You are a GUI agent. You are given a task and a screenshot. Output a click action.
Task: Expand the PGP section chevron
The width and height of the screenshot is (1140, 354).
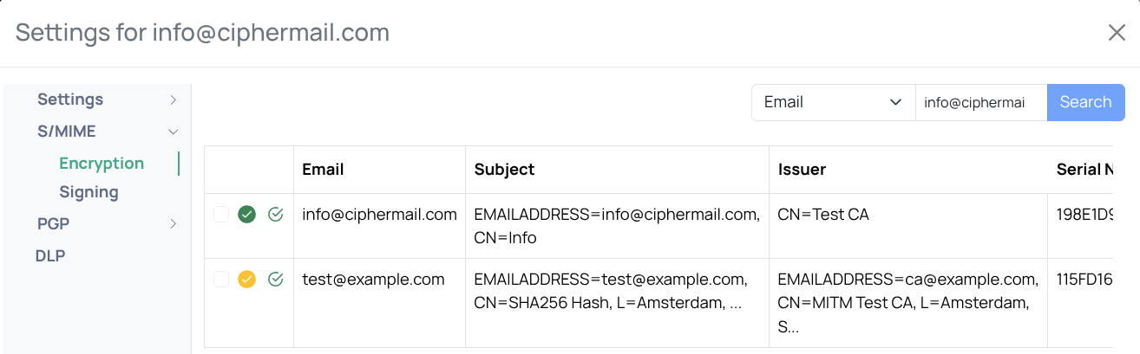[x=174, y=223]
